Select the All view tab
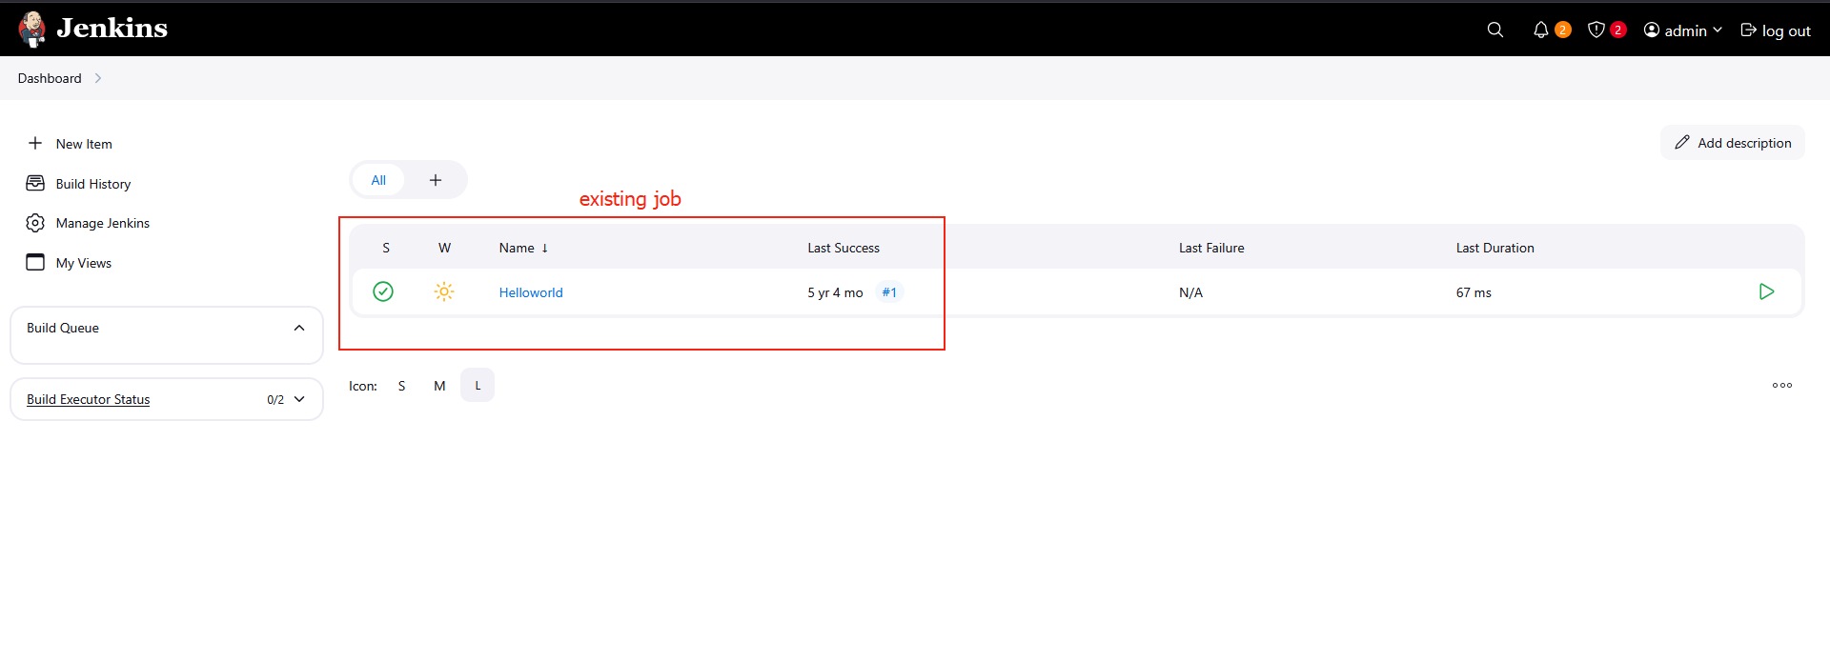Screen dimensions: 1830x662 [x=378, y=180]
